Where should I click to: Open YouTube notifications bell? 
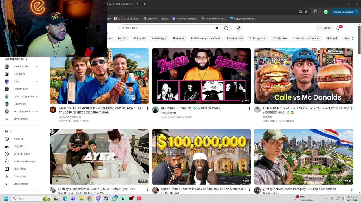click(338, 28)
